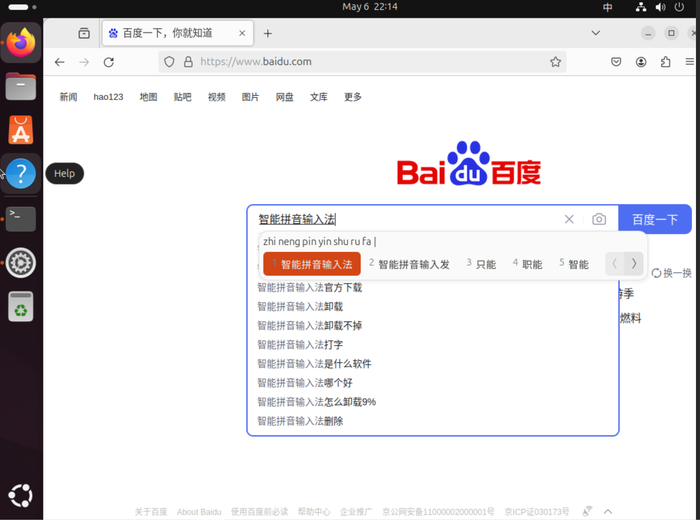Open Firefox account menu

tap(641, 62)
